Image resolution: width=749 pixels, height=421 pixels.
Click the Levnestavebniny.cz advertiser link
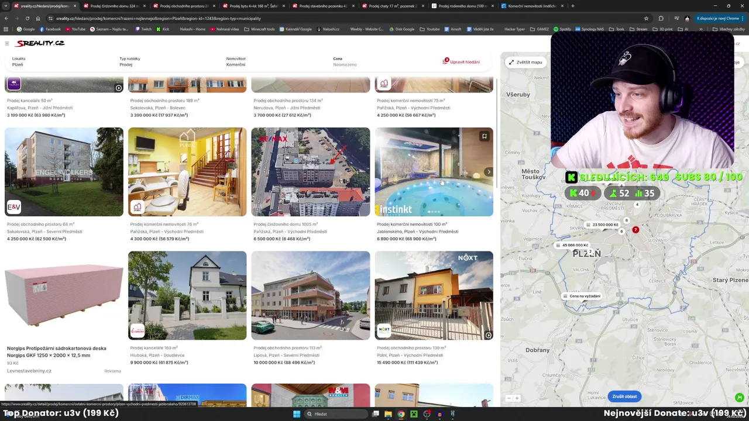click(x=29, y=371)
